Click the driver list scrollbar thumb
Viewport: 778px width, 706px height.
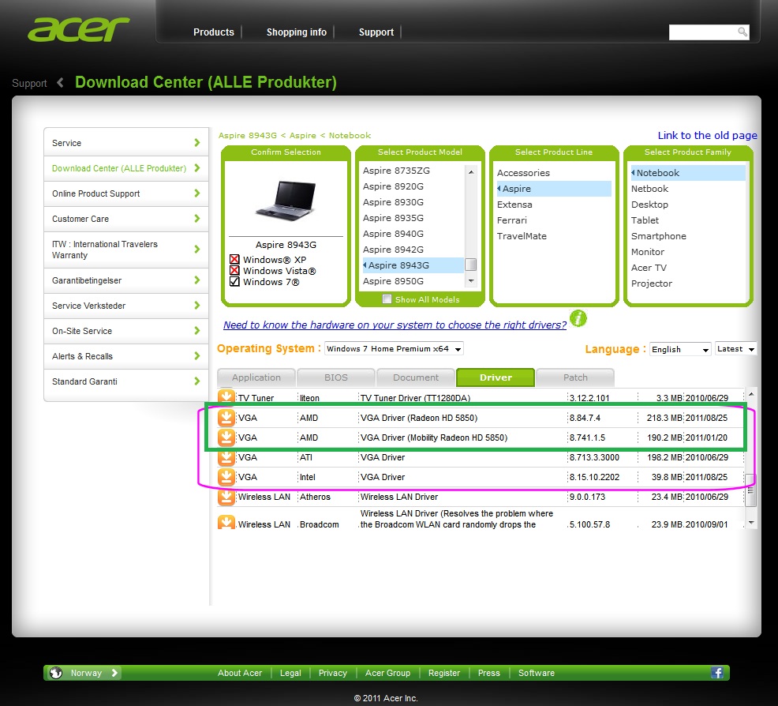(x=751, y=489)
